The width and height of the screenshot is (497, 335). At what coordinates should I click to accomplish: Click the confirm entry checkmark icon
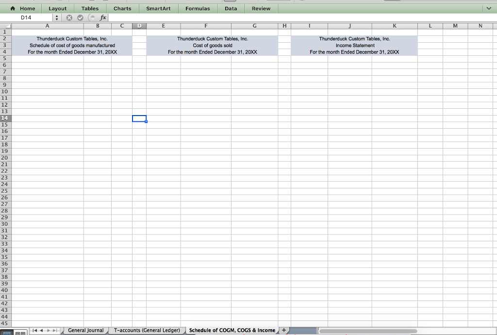coord(80,18)
